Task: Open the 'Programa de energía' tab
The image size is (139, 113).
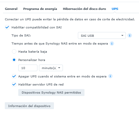Action: pyautogui.click(x=40, y=9)
